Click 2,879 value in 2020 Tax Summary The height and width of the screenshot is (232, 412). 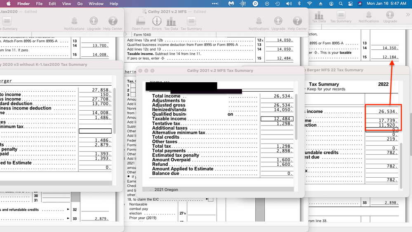102,144
